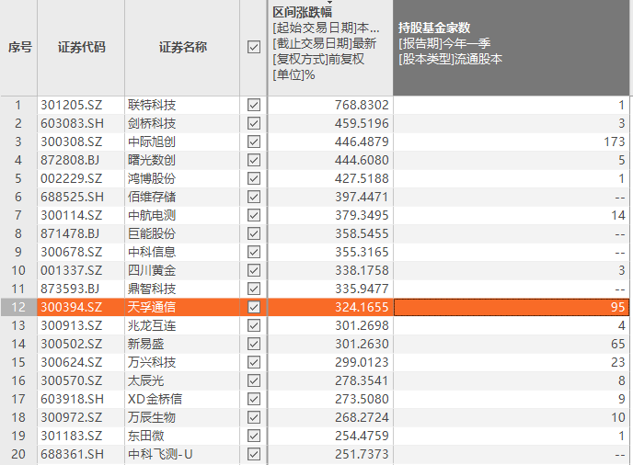The height and width of the screenshot is (465, 633).
Task: Select row number 20
Action: click(18, 454)
